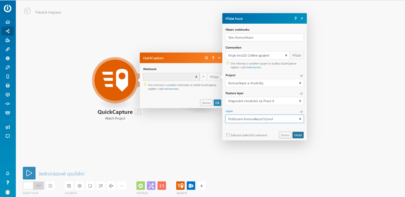The image size is (405, 197).
Task: Open Keys via the key sidebar icon
Action: point(8,67)
